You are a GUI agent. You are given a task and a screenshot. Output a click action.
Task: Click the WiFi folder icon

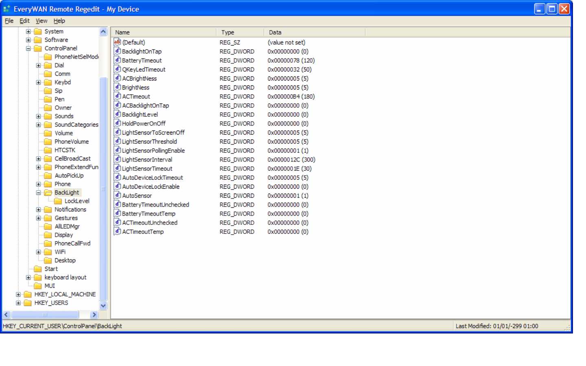[x=48, y=252]
